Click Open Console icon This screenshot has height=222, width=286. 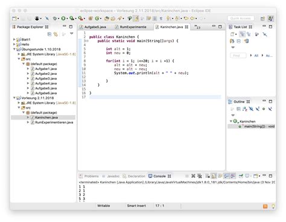[256, 176]
